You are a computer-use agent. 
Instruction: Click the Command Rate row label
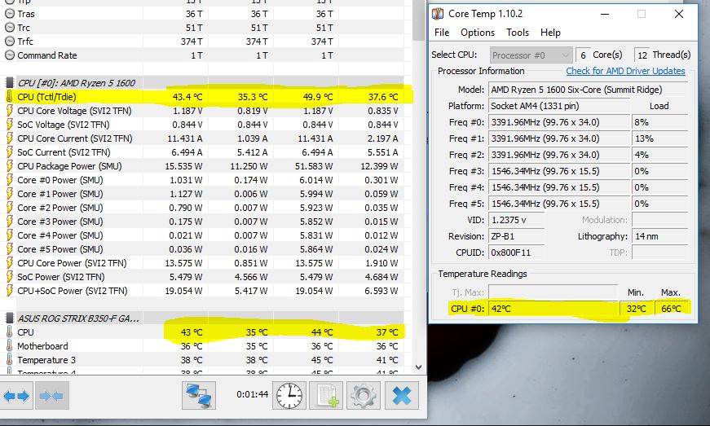[47, 55]
